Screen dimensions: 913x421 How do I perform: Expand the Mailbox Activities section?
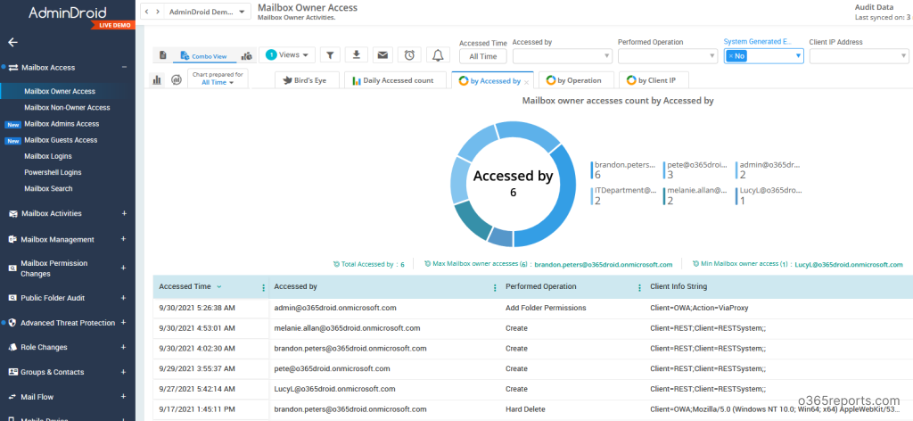(124, 213)
